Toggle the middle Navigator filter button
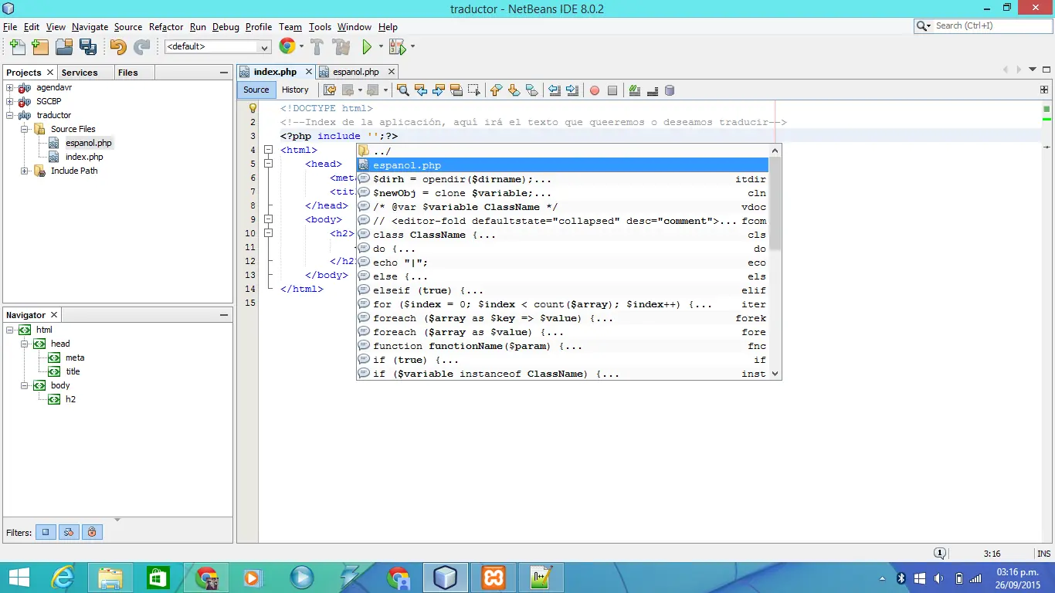 69,532
